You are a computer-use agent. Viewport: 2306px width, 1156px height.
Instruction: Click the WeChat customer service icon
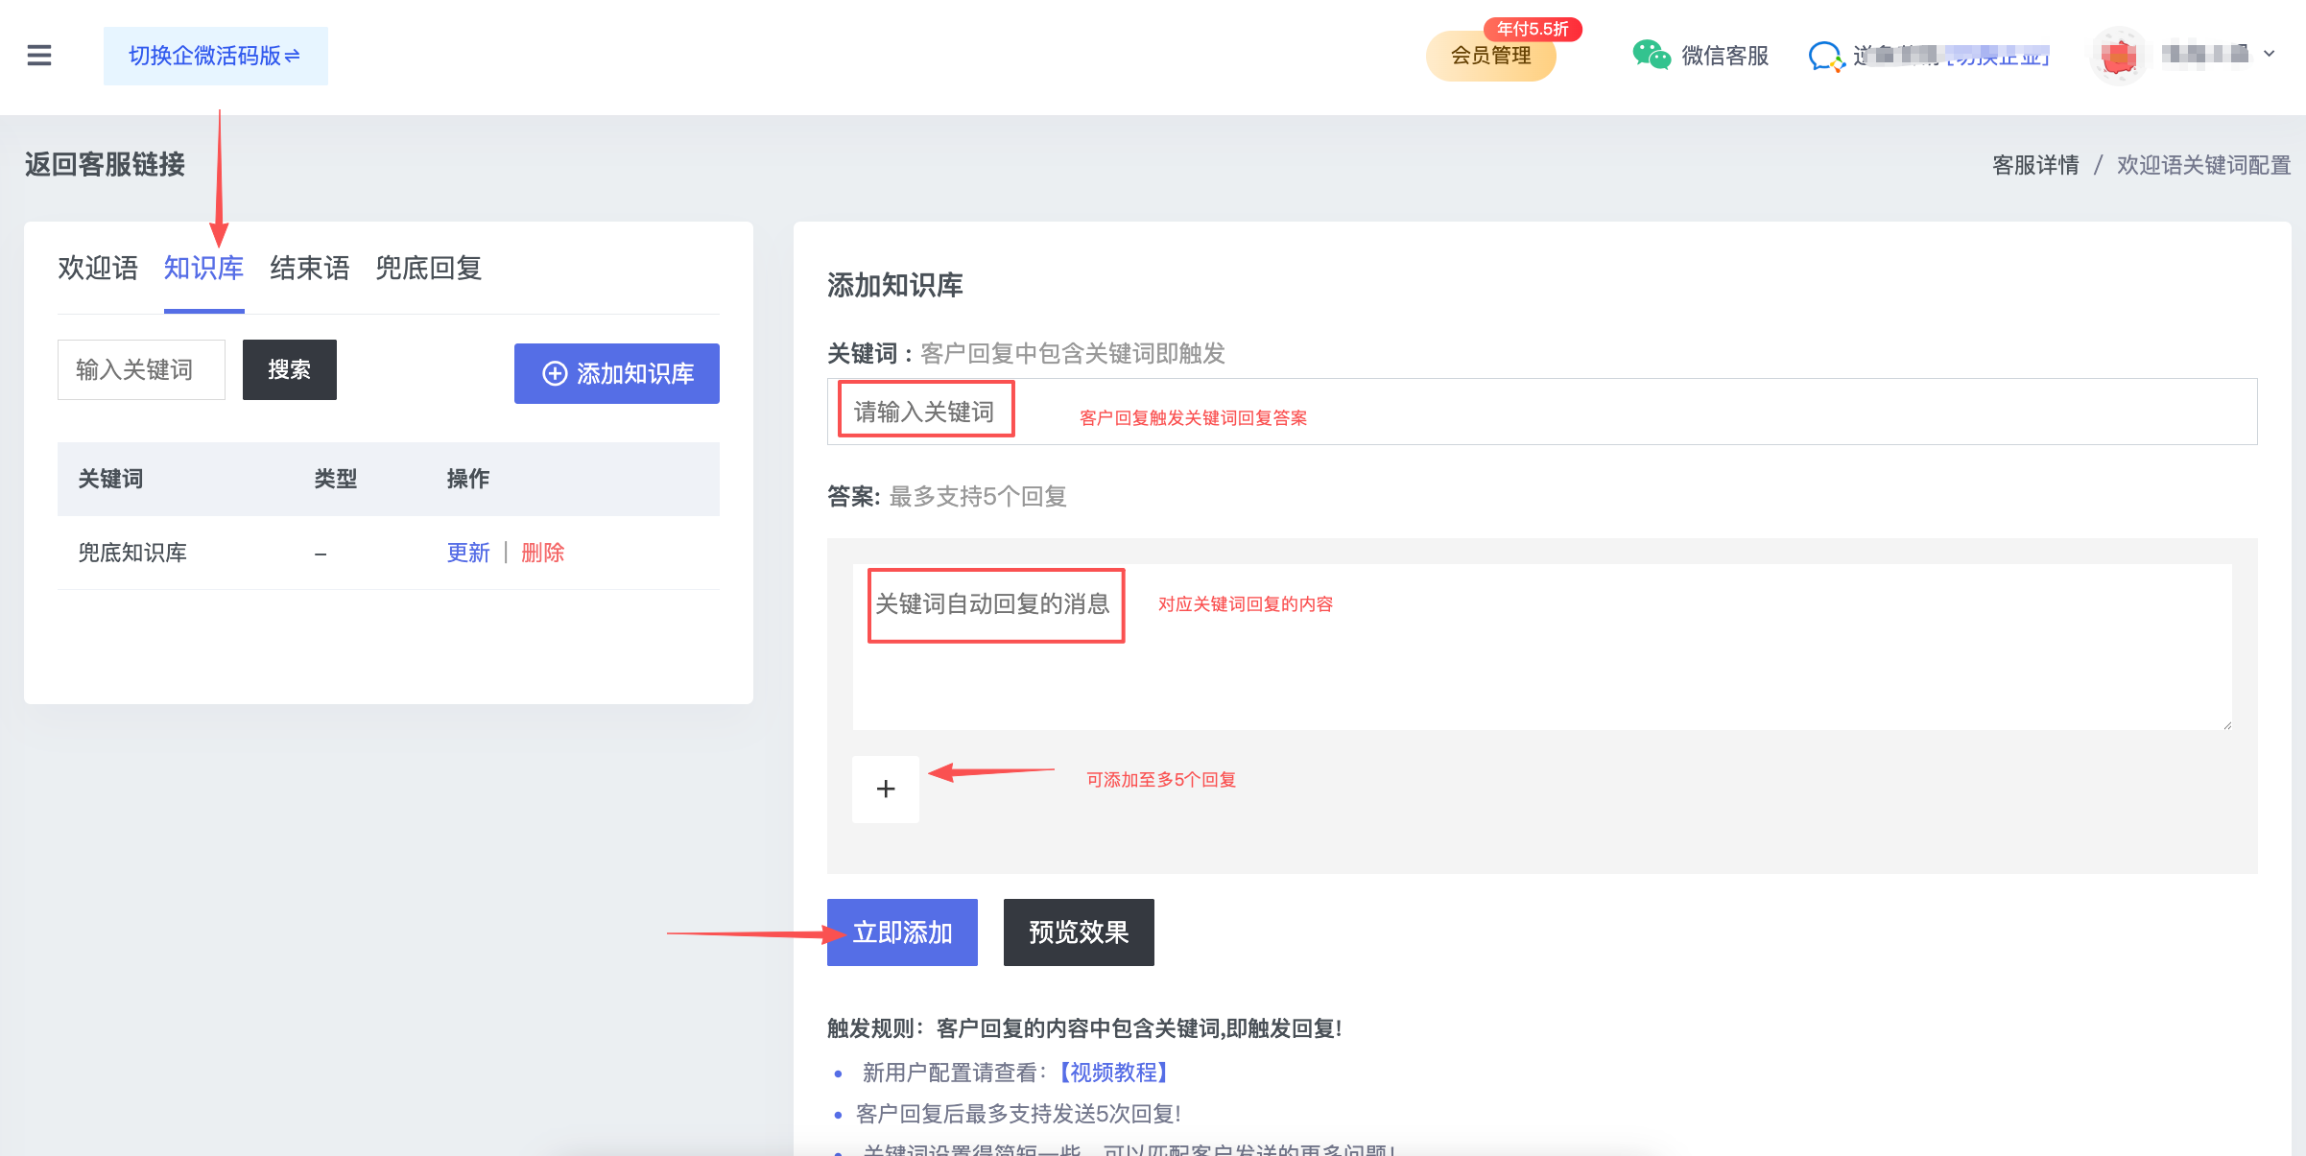pyautogui.click(x=1651, y=56)
